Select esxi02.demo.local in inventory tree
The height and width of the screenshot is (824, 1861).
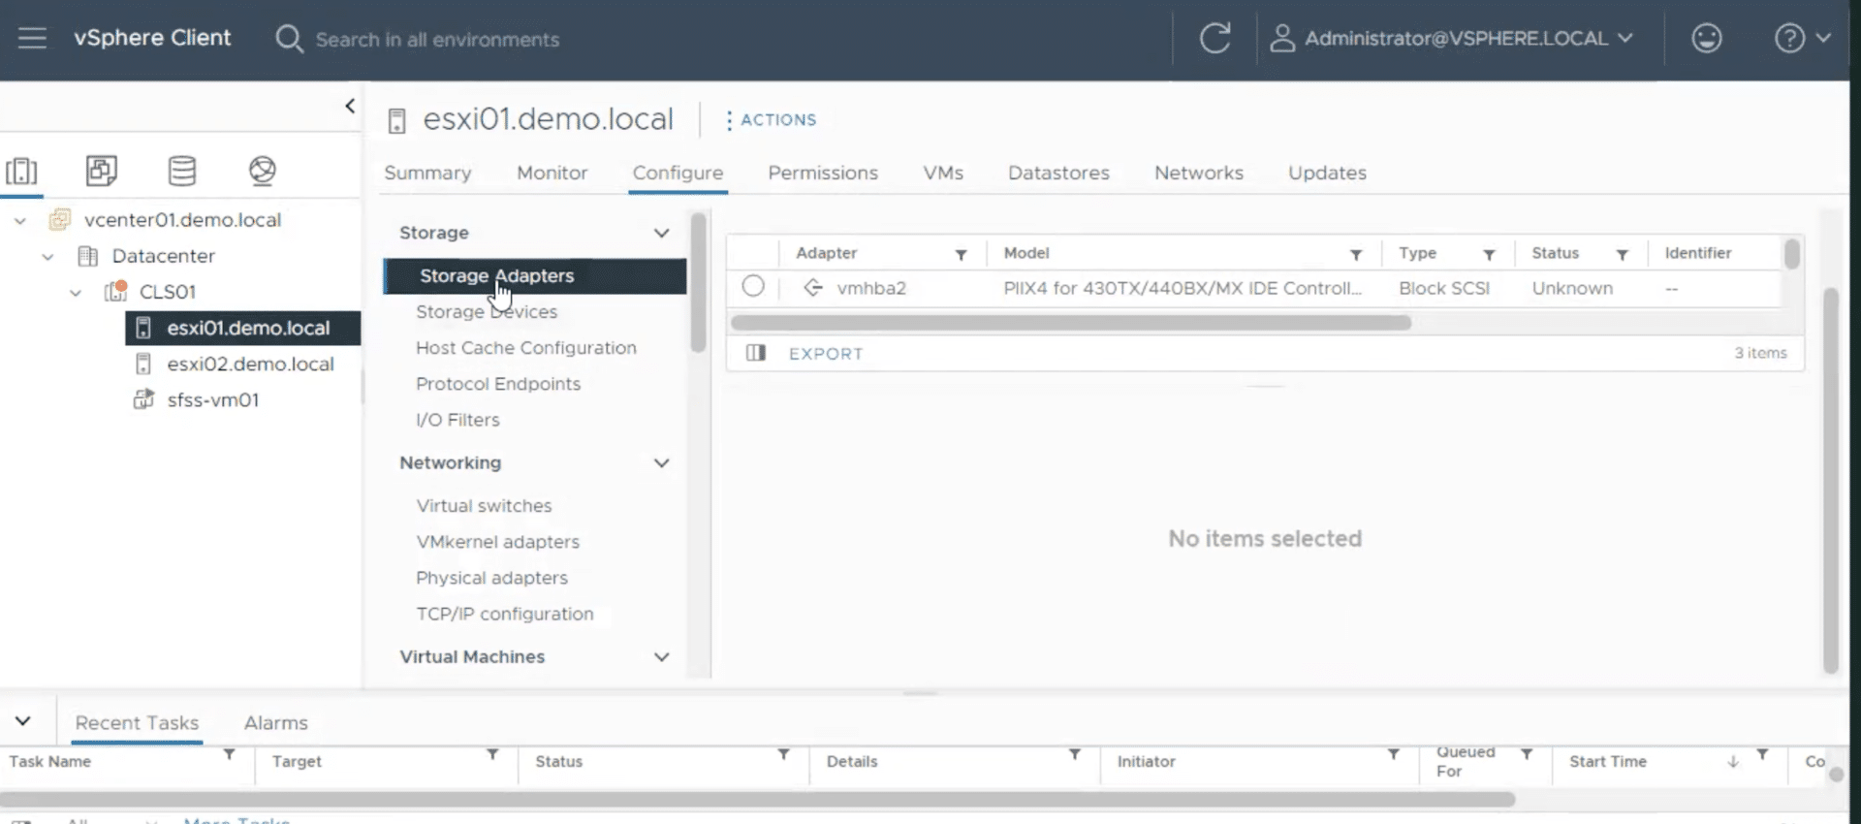pos(250,364)
